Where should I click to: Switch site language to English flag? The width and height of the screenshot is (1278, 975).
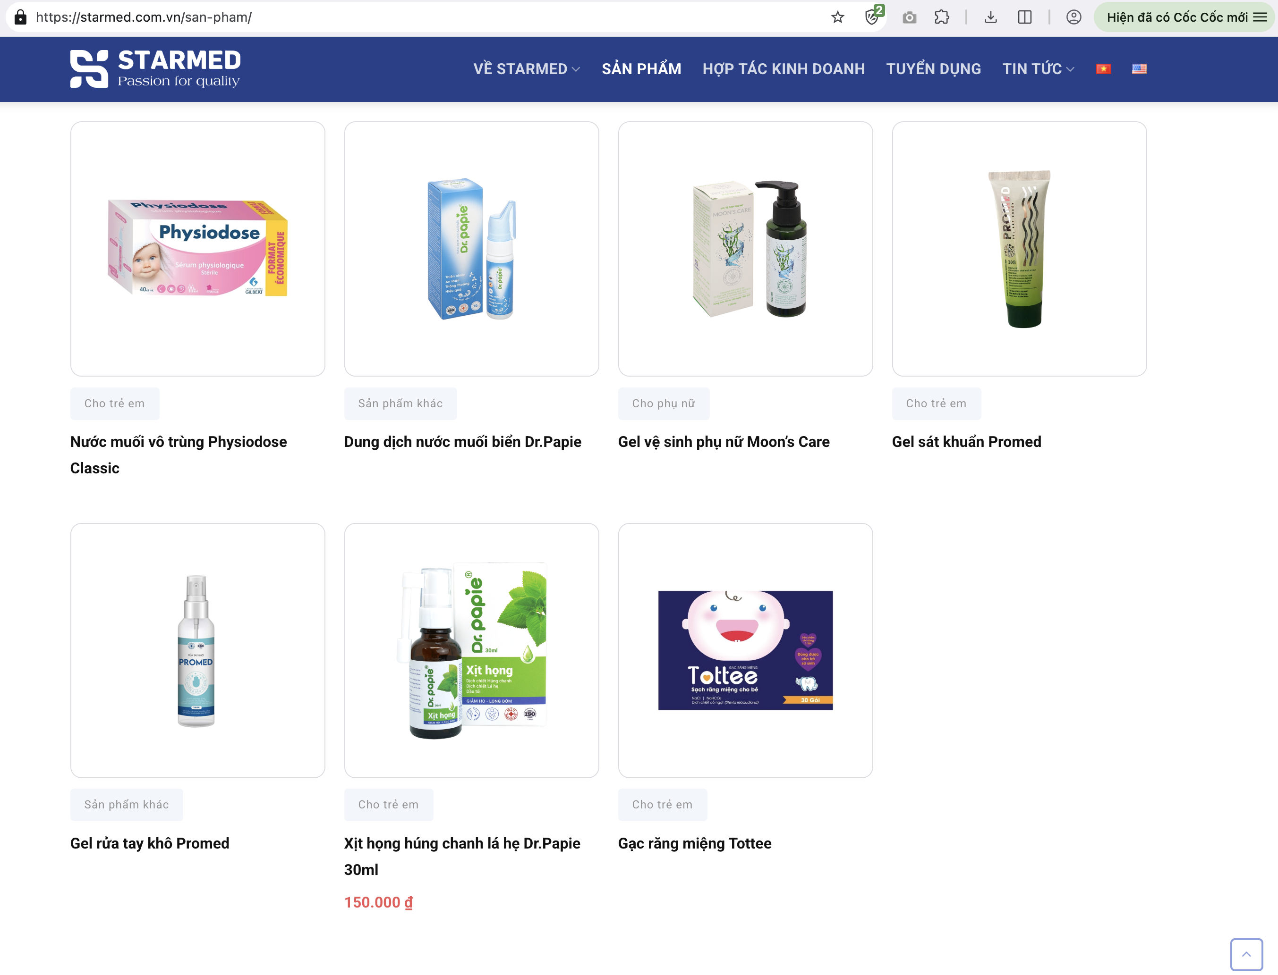(x=1139, y=69)
